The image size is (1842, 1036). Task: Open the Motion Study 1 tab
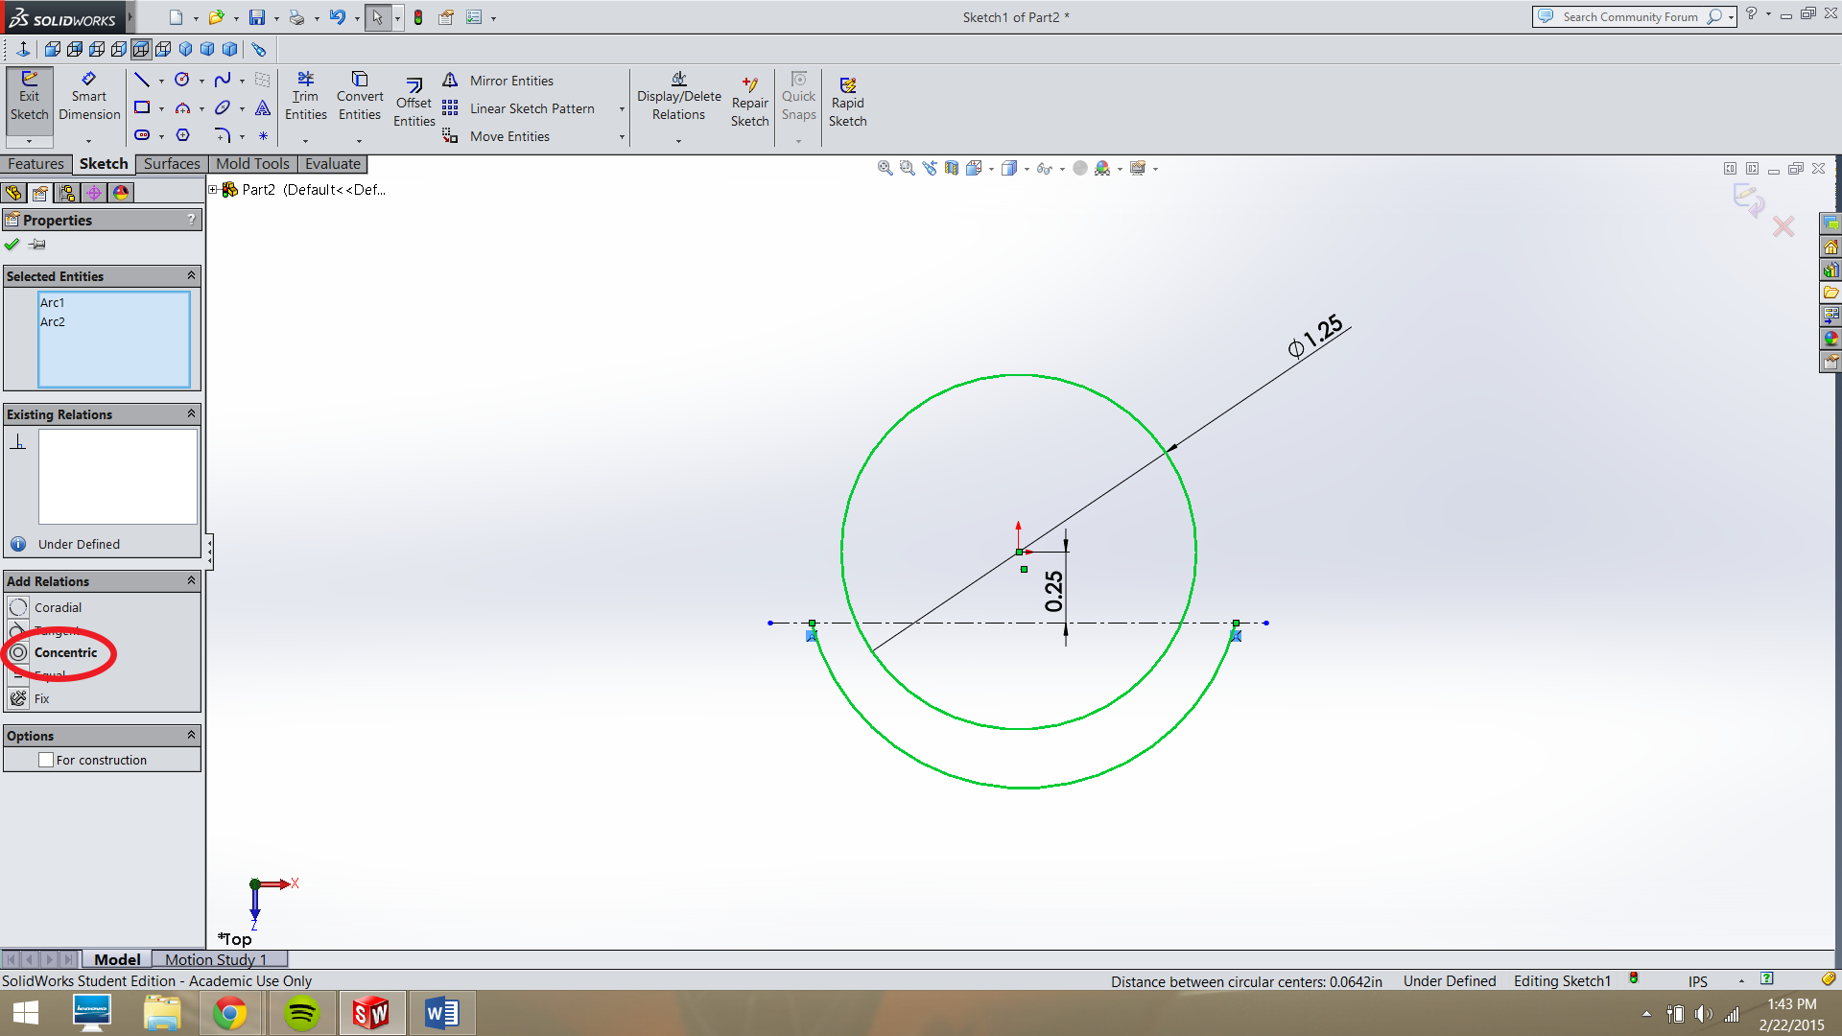(x=215, y=959)
